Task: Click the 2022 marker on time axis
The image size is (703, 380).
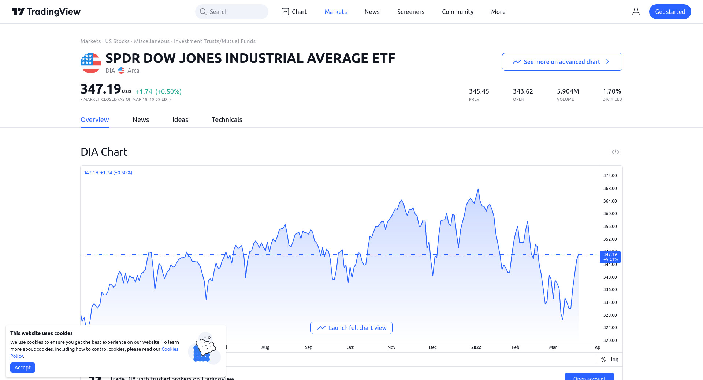Action: 476,347
